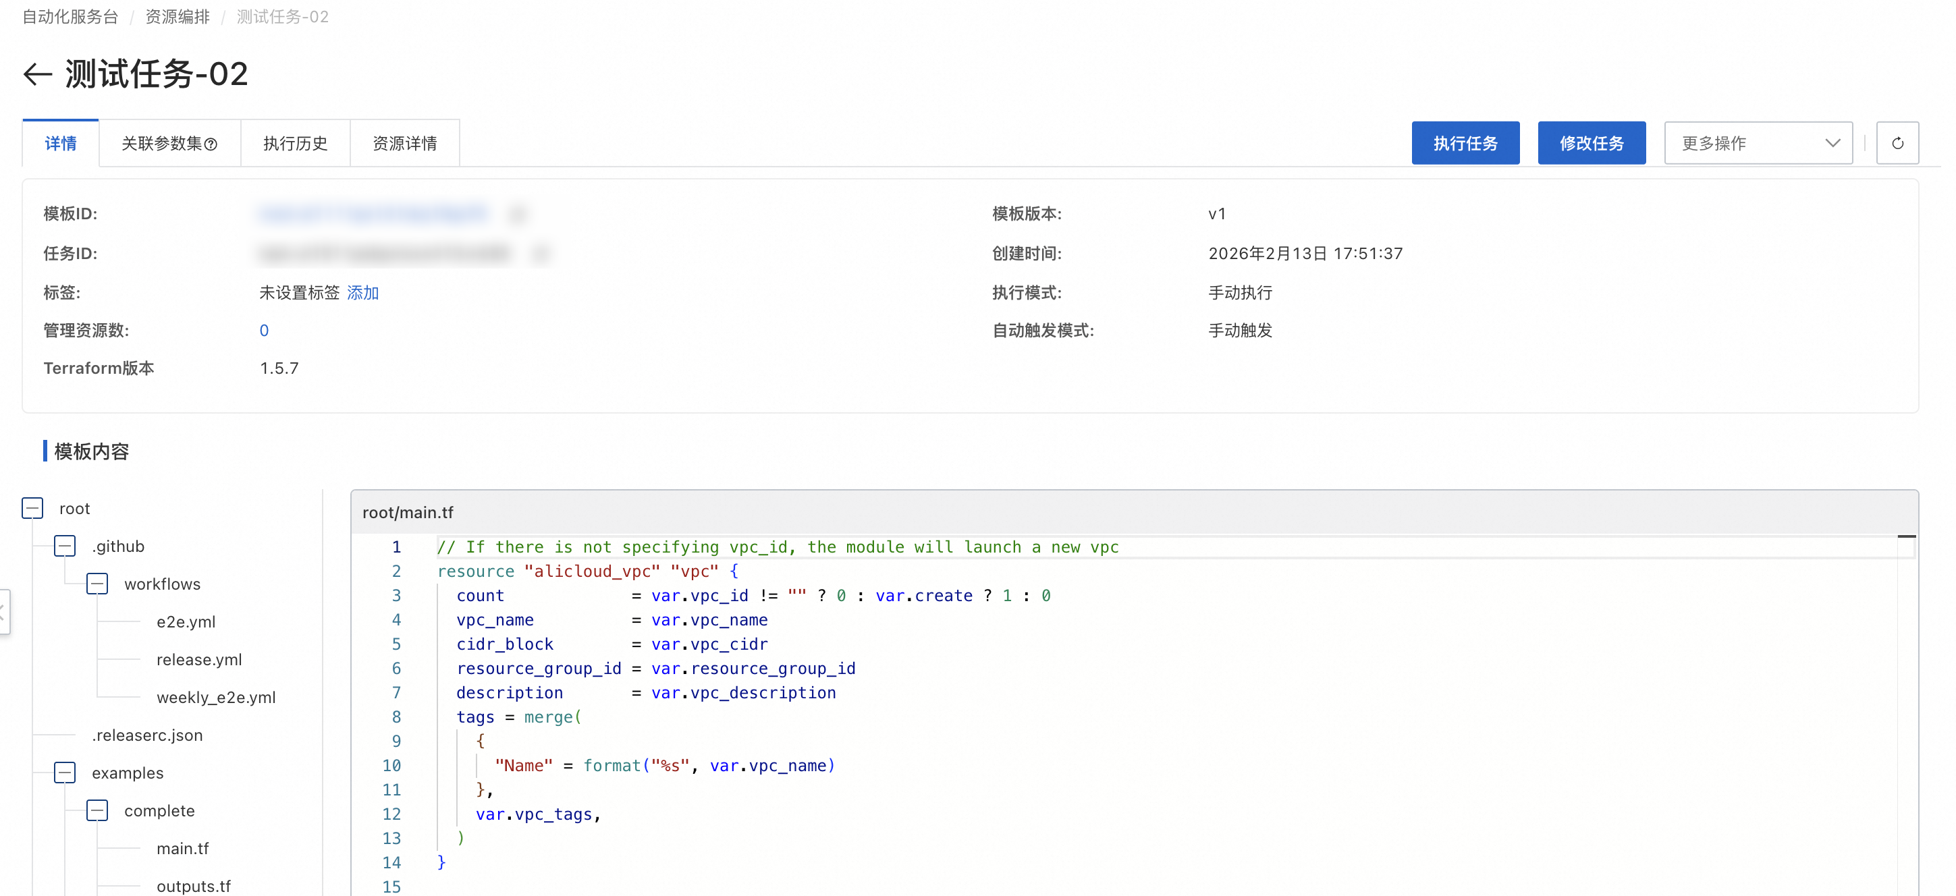1956x896 pixels.
Task: Click line number 10 in editor gutter
Action: point(391,765)
